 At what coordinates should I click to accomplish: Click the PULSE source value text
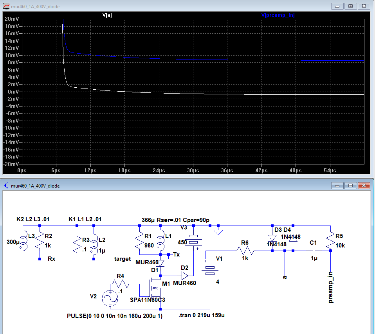point(115,316)
